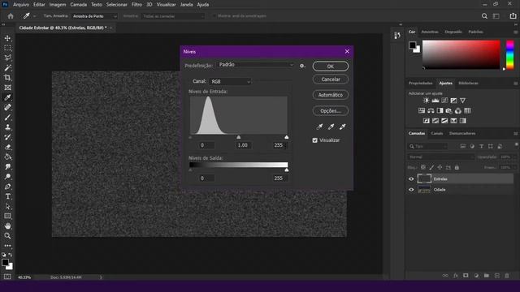The width and height of the screenshot is (520, 292).
Task: Select the Hand tool
Action: [x=7, y=226]
